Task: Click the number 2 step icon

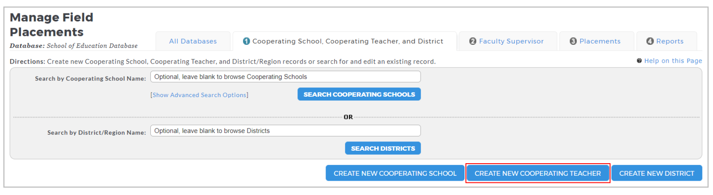Action: (x=473, y=41)
